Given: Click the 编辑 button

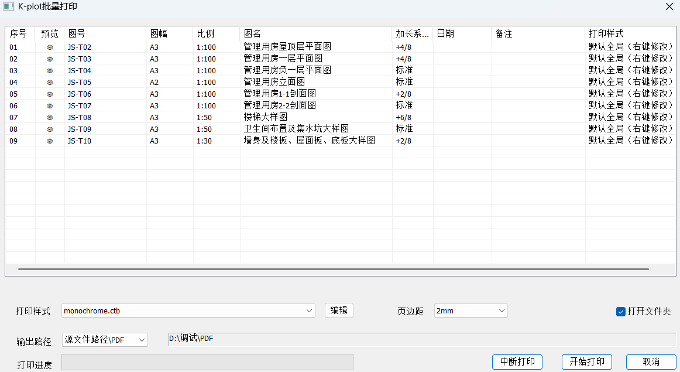Looking at the screenshot, I should (x=339, y=310).
